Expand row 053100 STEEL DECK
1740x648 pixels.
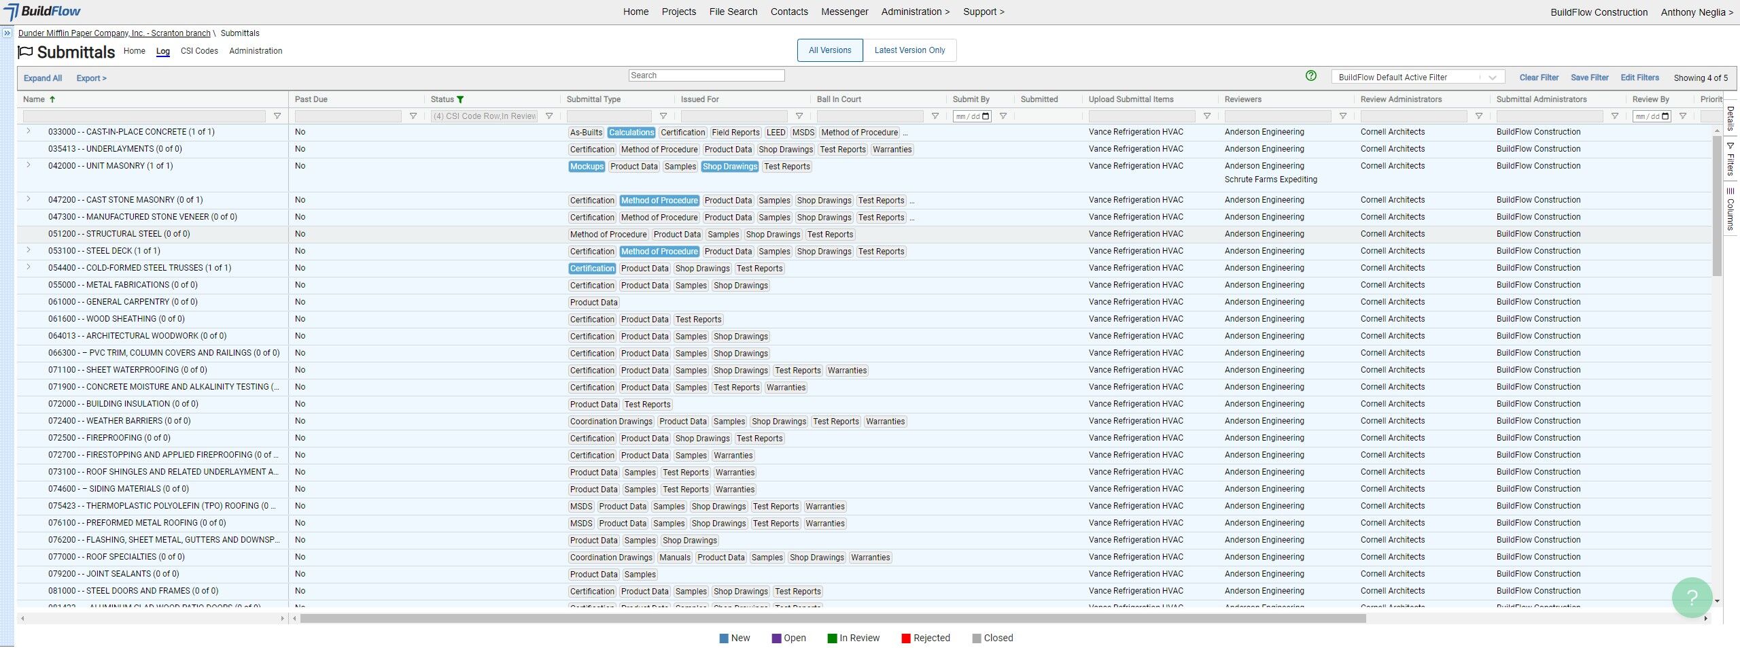click(x=29, y=250)
